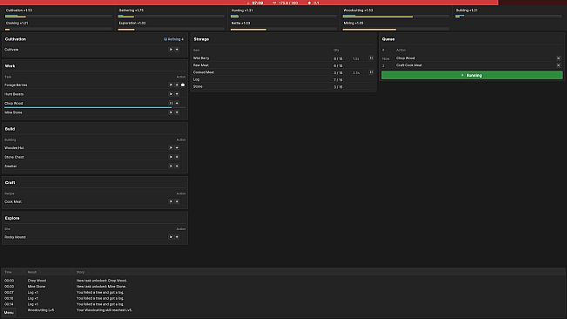The height and width of the screenshot is (319, 567).
Task: Start the Mine Stone task
Action: coord(171,112)
